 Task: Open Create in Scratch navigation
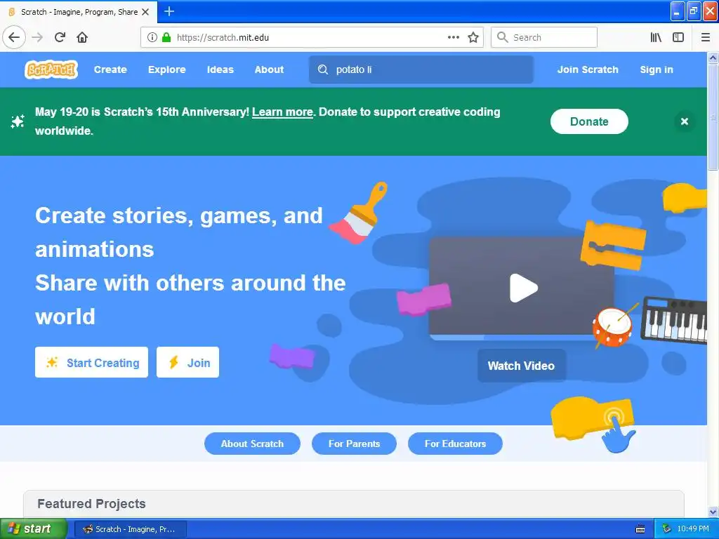click(110, 69)
